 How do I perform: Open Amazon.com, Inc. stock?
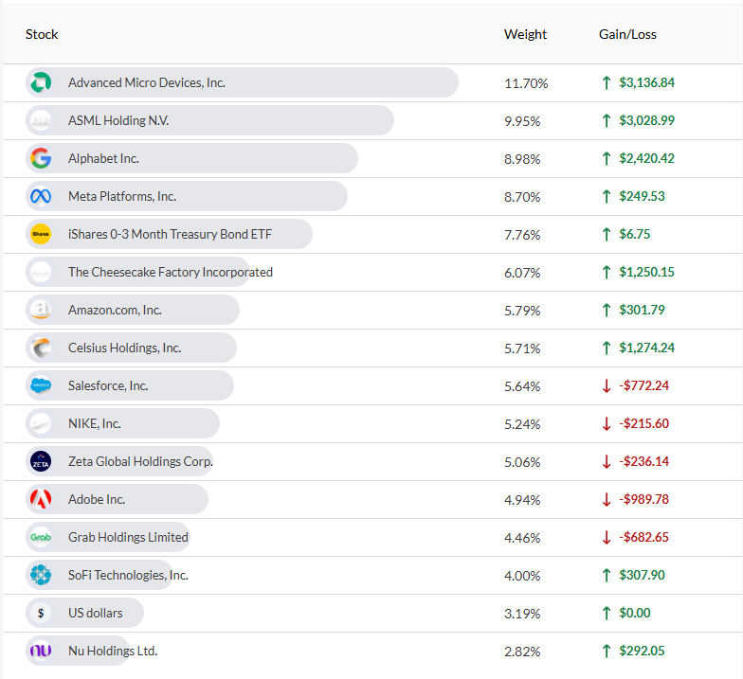pos(115,311)
